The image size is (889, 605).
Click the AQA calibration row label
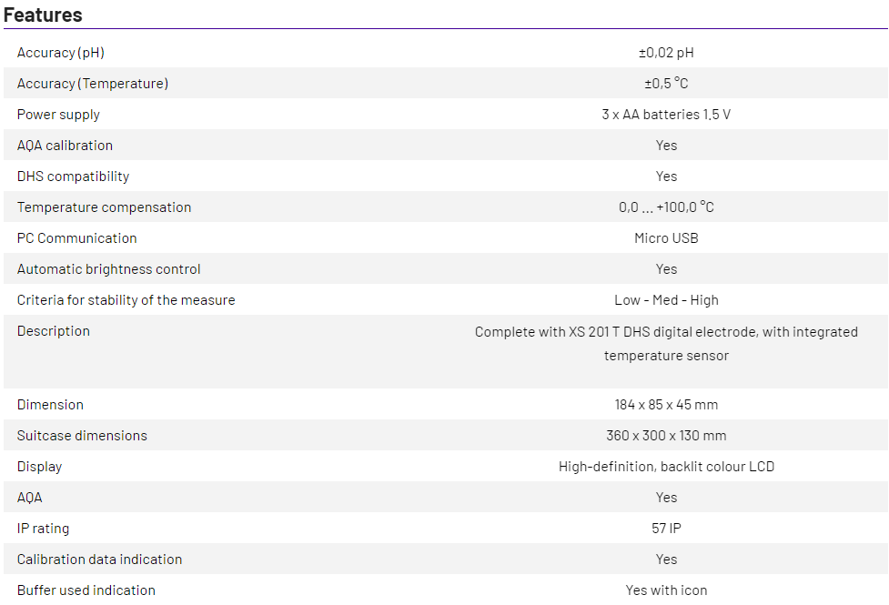[x=65, y=146]
